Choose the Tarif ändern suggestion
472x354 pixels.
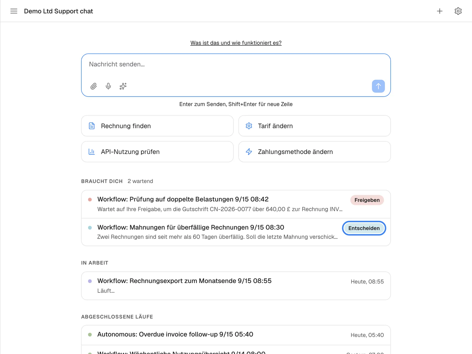point(314,126)
